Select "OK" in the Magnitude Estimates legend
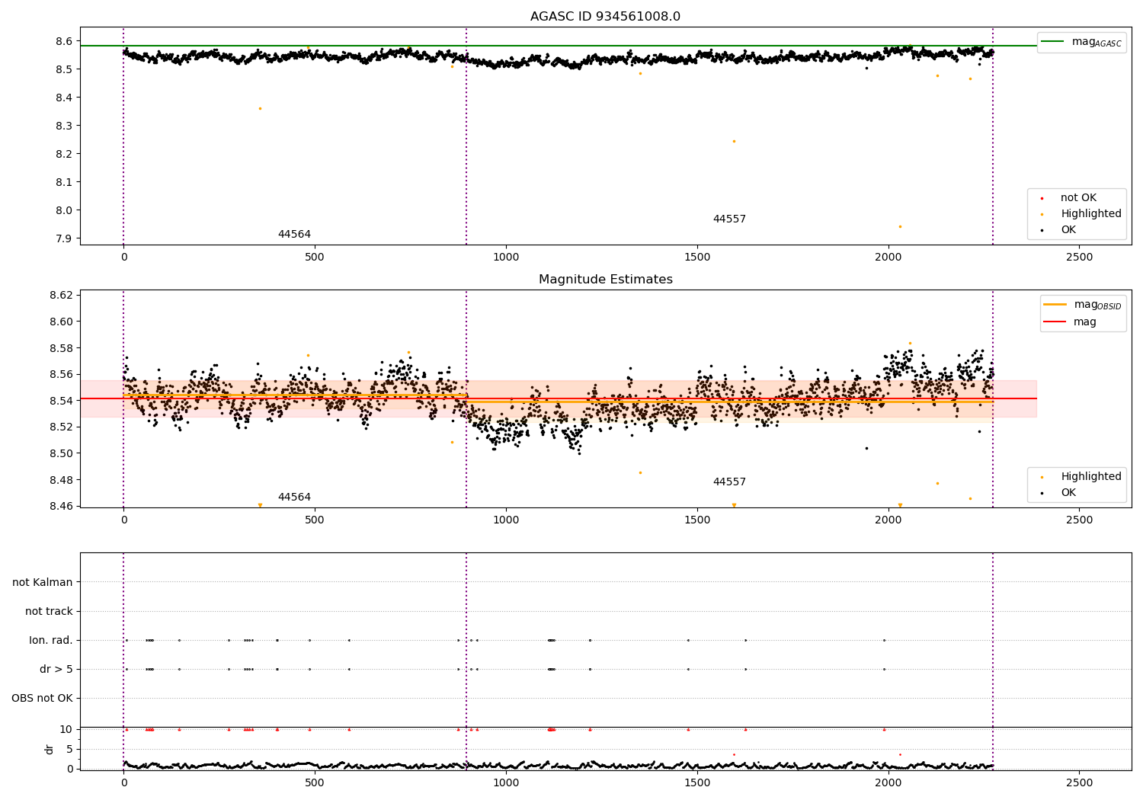This screenshot has width=1143, height=800. 1068,492
